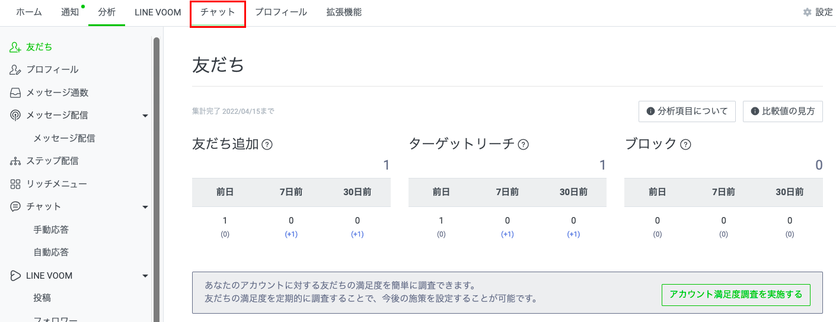Click the チャット speech bubble sidebar icon
Screen dimensions: 836x322
pos(16,207)
